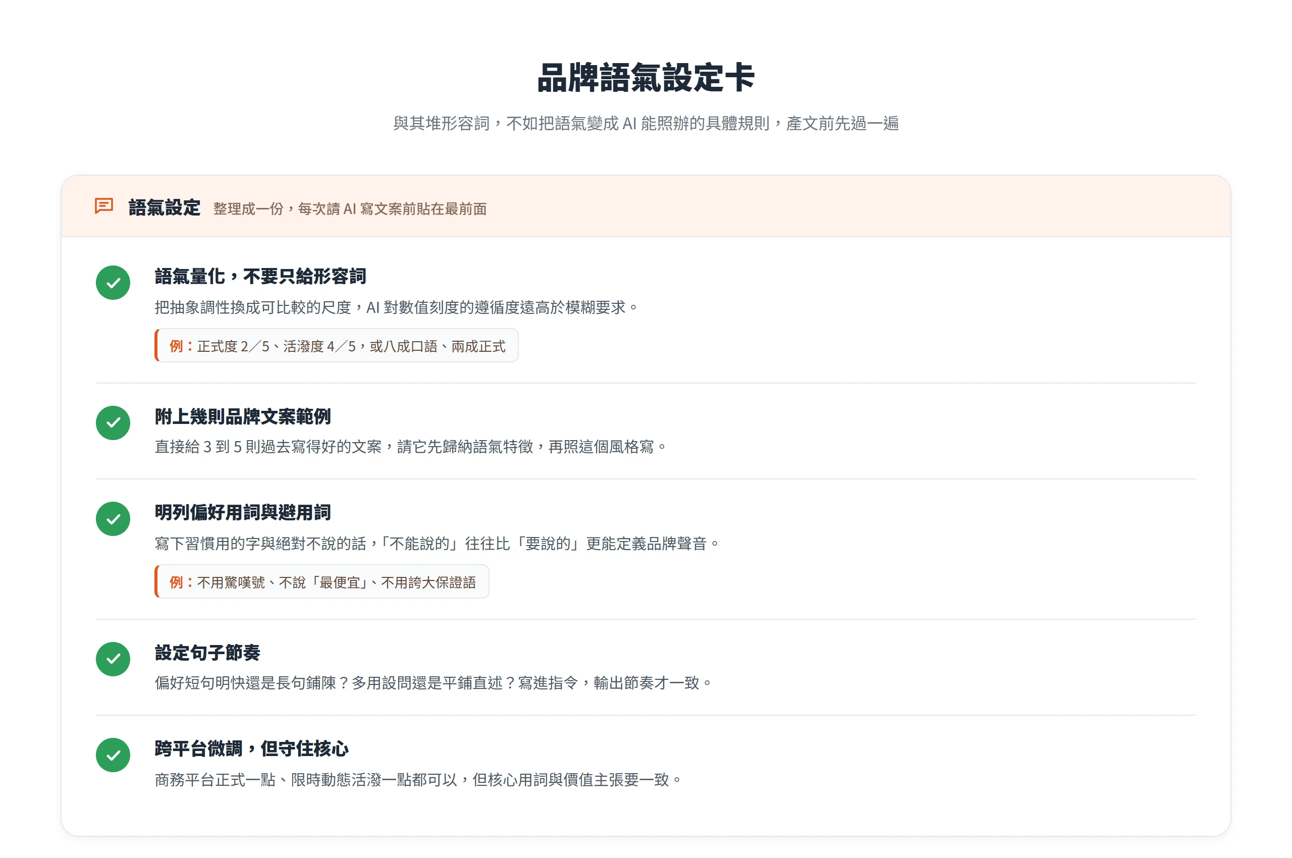Click the example box 不用驚嘆號、不說「最便宜」
Screen dimensions: 1292x858
coord(322,582)
